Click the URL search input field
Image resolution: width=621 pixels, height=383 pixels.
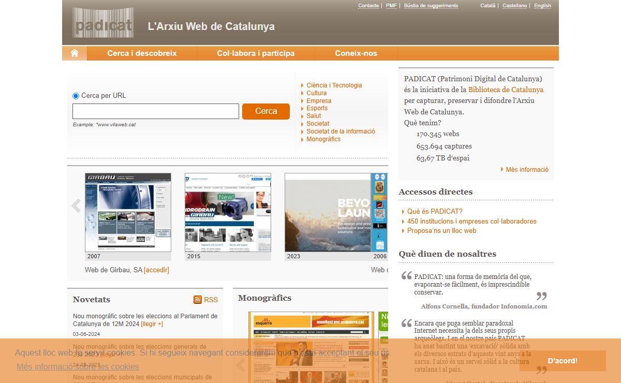(156, 111)
